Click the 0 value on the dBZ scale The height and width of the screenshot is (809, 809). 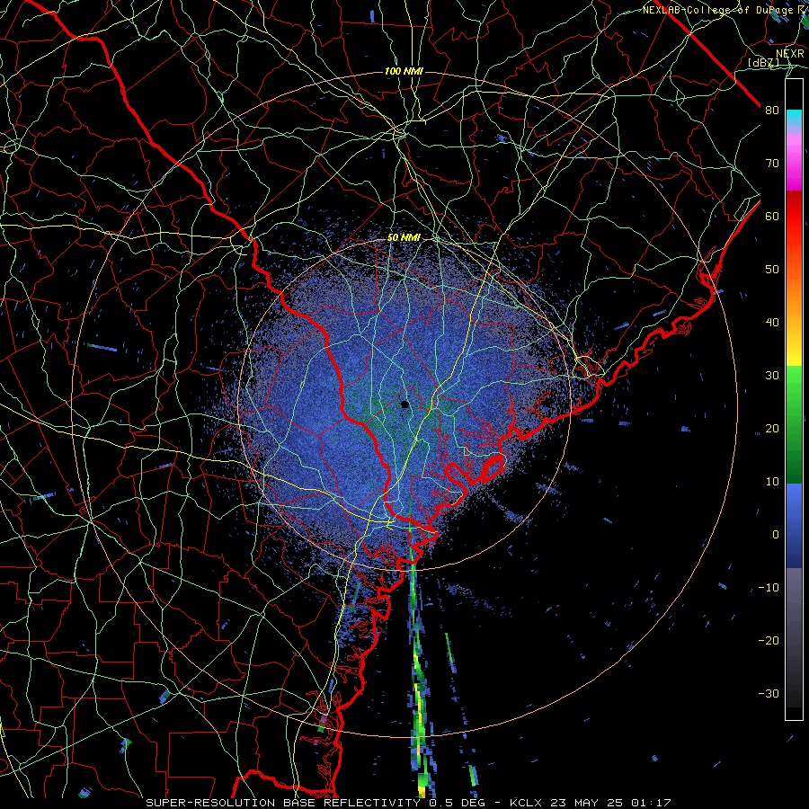point(776,535)
